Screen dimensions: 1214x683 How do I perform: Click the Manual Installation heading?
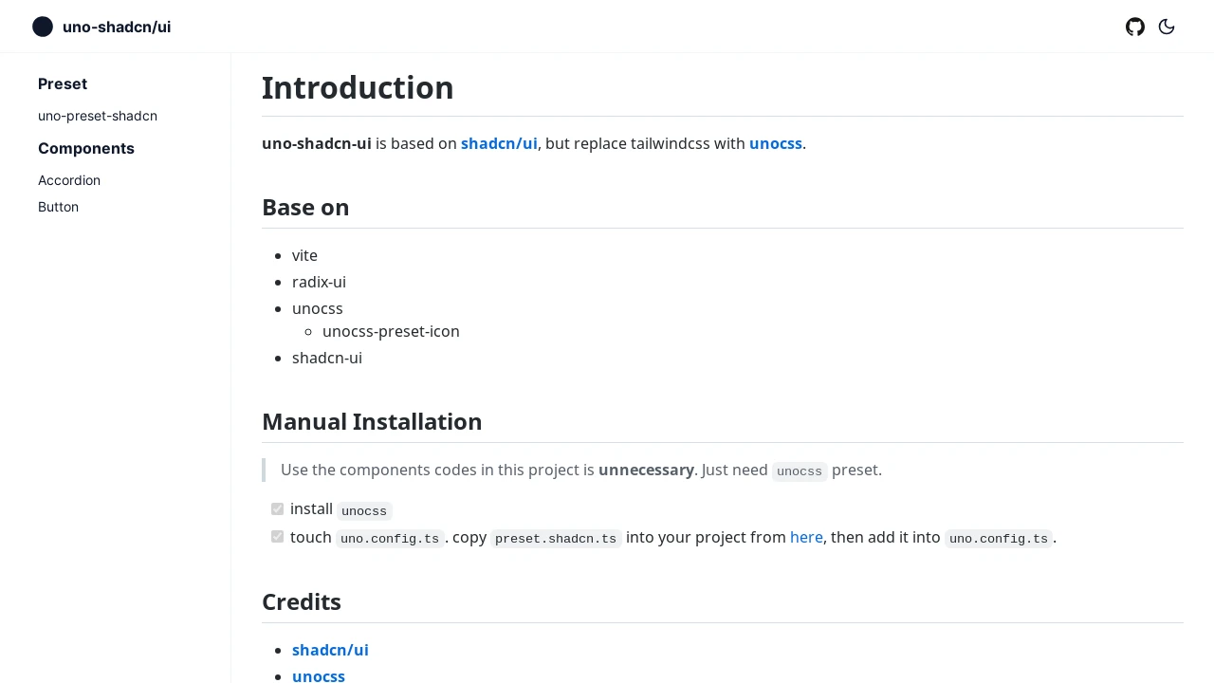point(372,421)
